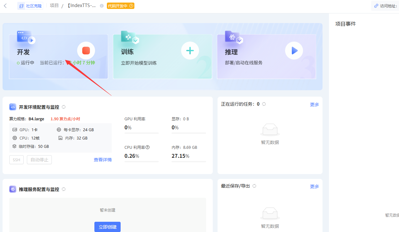399x232 pixels.
Task: Refresh 开发环境配置与监控 panel
Action: pyautogui.click(x=64, y=107)
